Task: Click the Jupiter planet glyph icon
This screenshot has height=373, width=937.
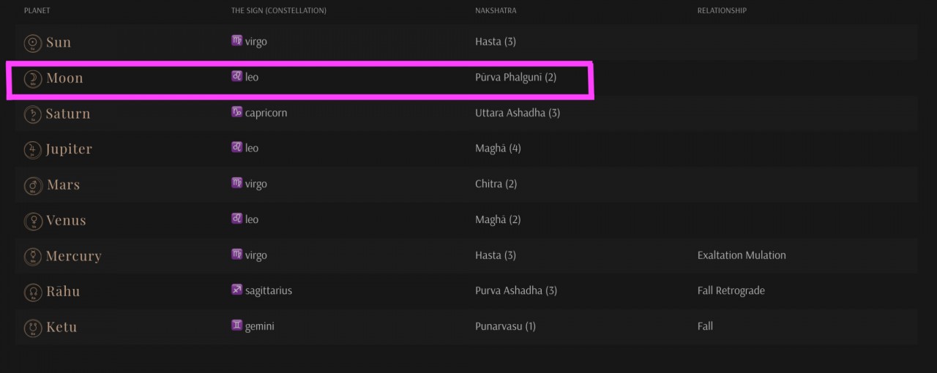Action: (33, 150)
